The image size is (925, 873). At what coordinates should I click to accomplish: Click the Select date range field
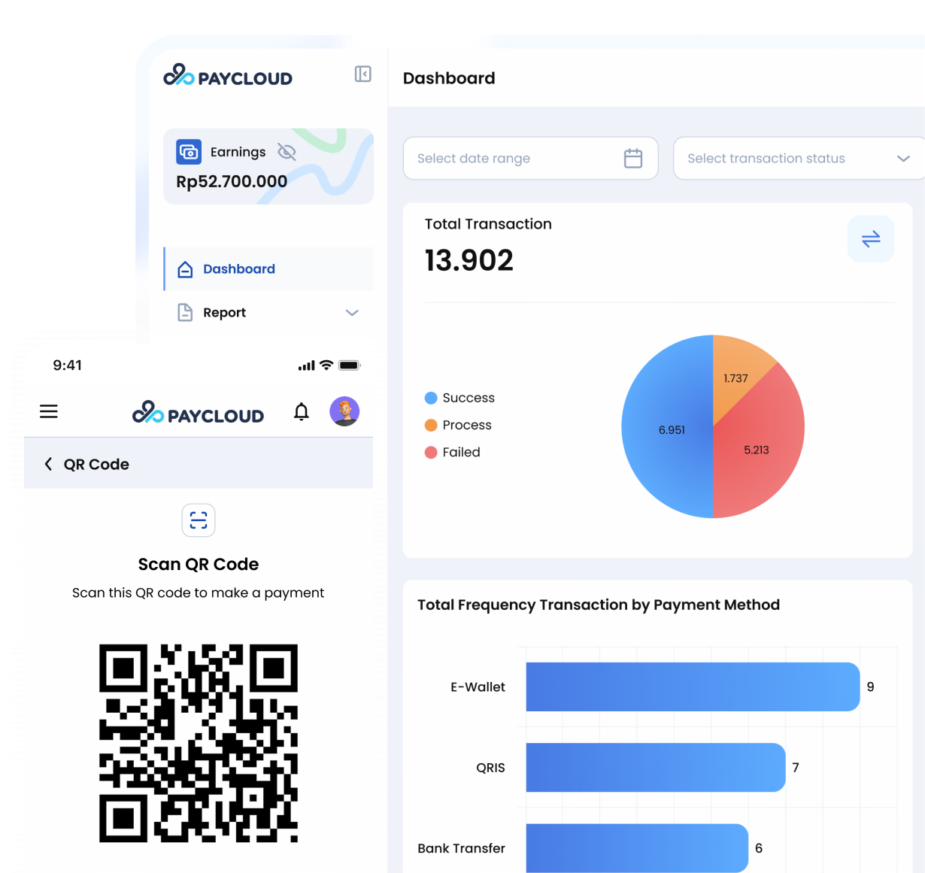[x=511, y=158]
